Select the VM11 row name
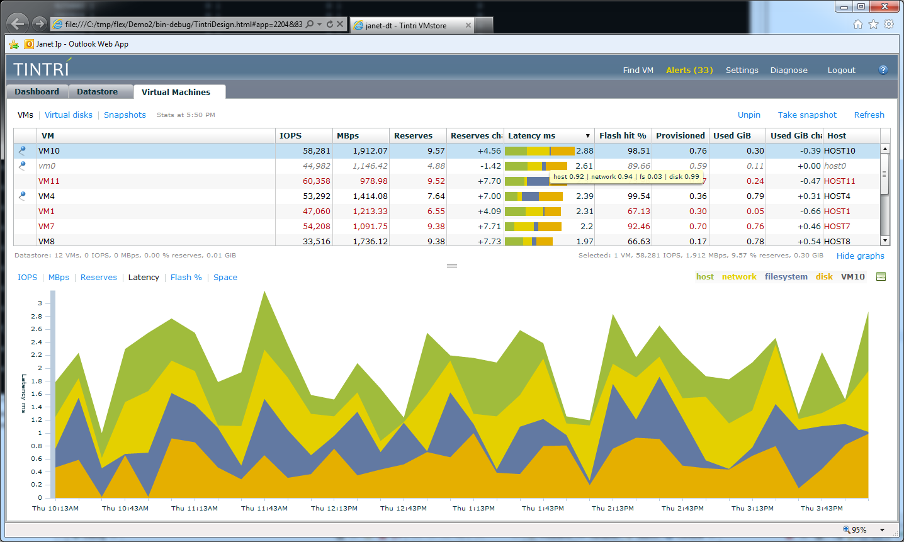Image resolution: width=904 pixels, height=542 pixels. click(x=49, y=181)
